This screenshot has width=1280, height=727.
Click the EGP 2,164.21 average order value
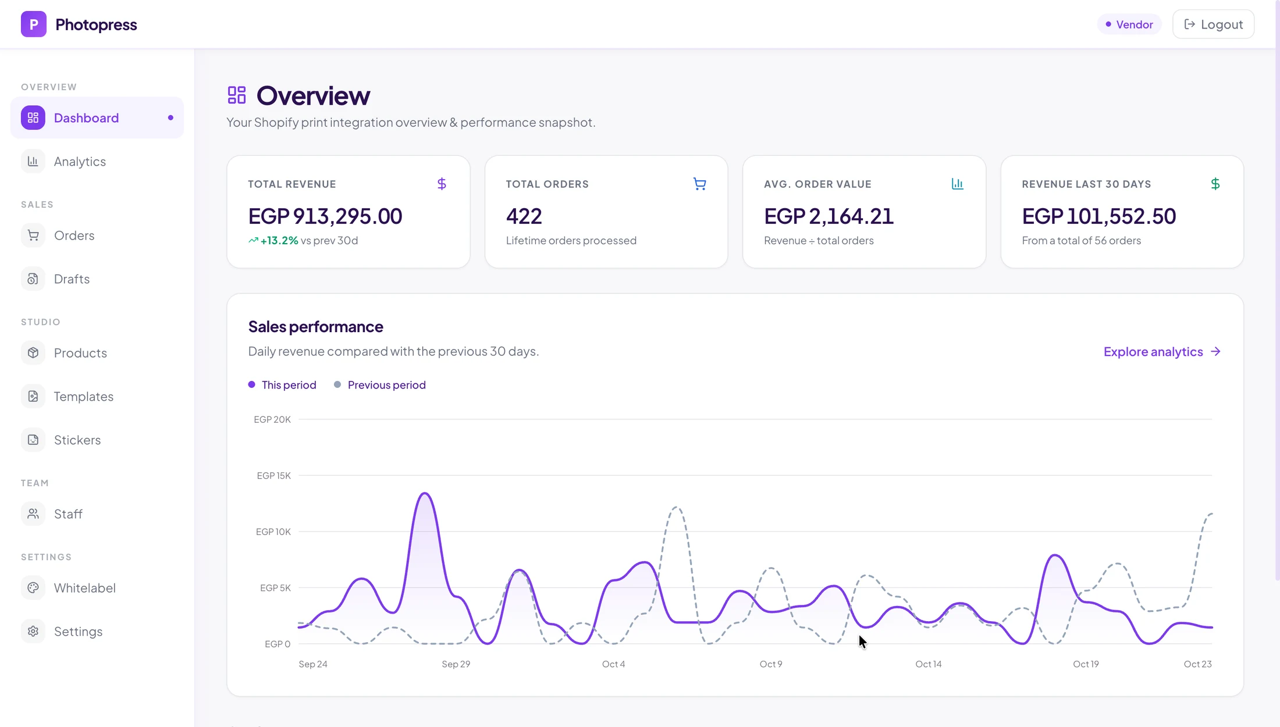(x=829, y=216)
